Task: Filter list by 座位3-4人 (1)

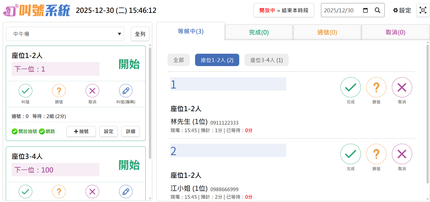Action: (266, 60)
